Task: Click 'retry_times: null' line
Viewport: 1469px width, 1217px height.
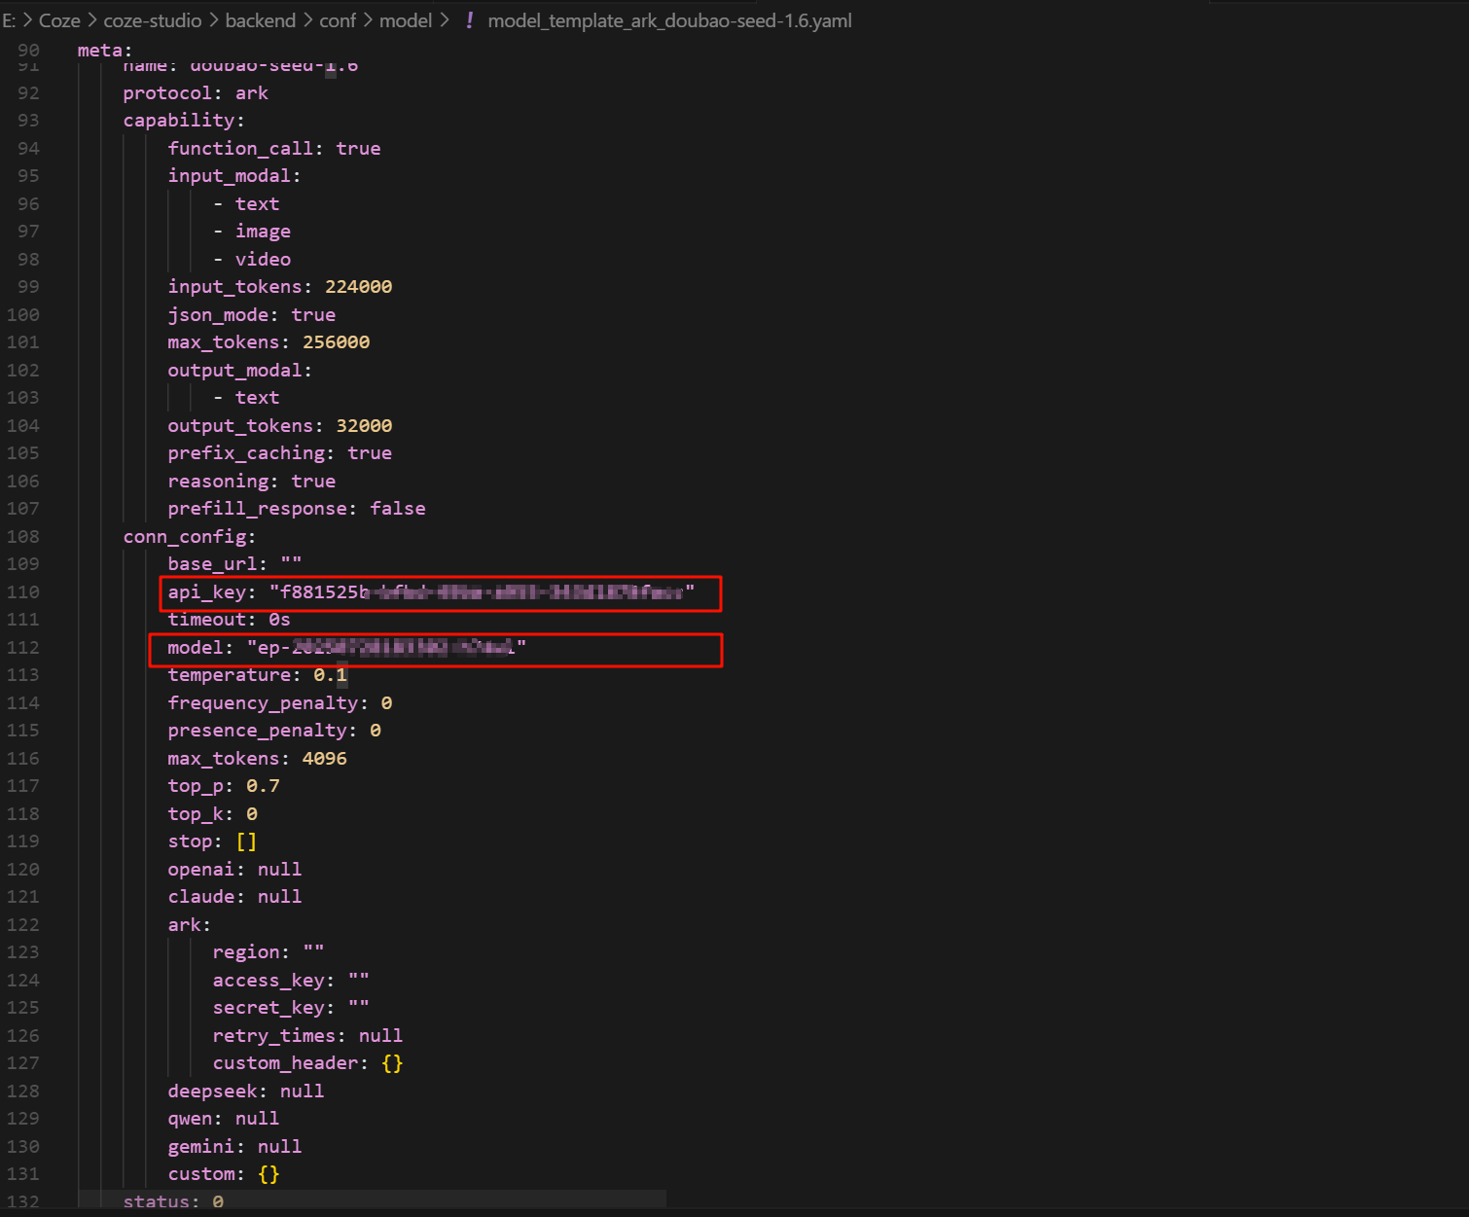Action: tap(307, 1036)
